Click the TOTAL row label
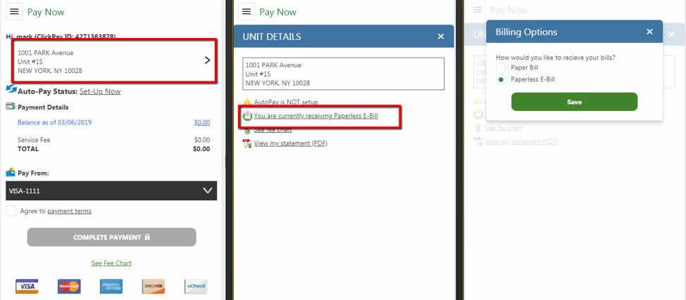 tap(28, 149)
